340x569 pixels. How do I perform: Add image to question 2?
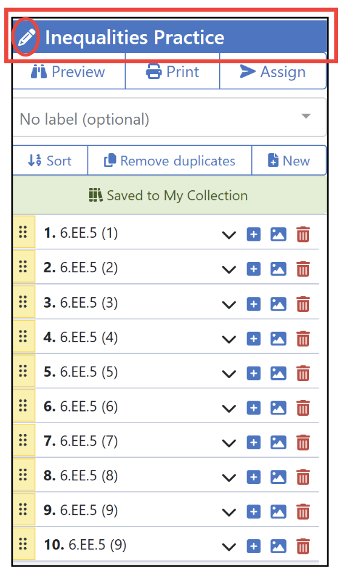[x=278, y=269]
